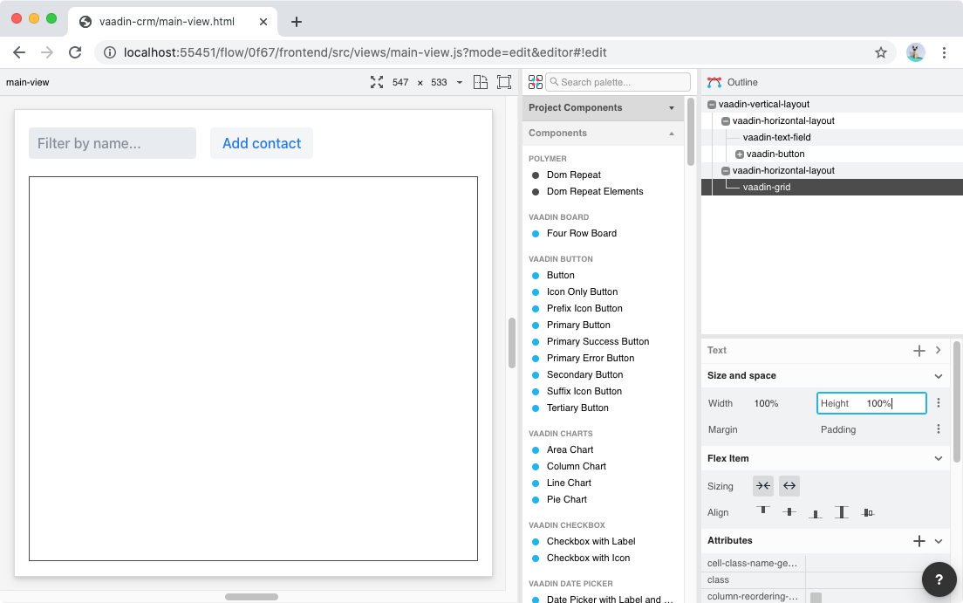Select vaadin-text-field in the outline
Screen dimensions: 963x603
pos(776,138)
